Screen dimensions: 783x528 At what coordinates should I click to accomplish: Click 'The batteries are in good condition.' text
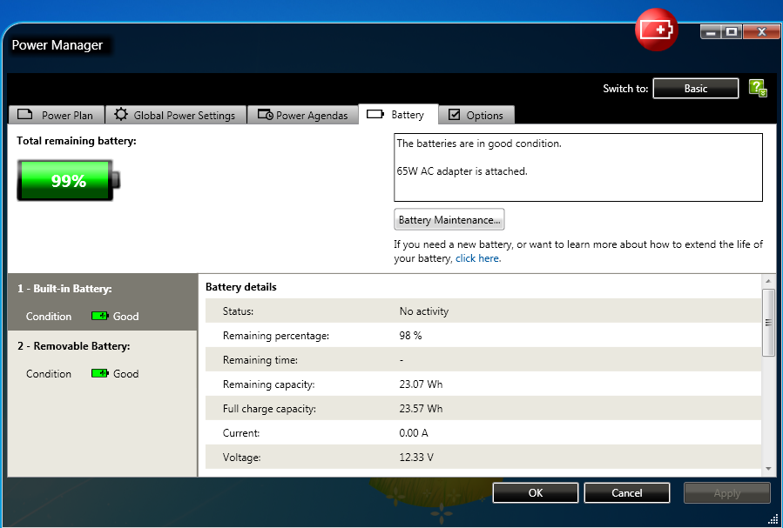[x=479, y=144]
